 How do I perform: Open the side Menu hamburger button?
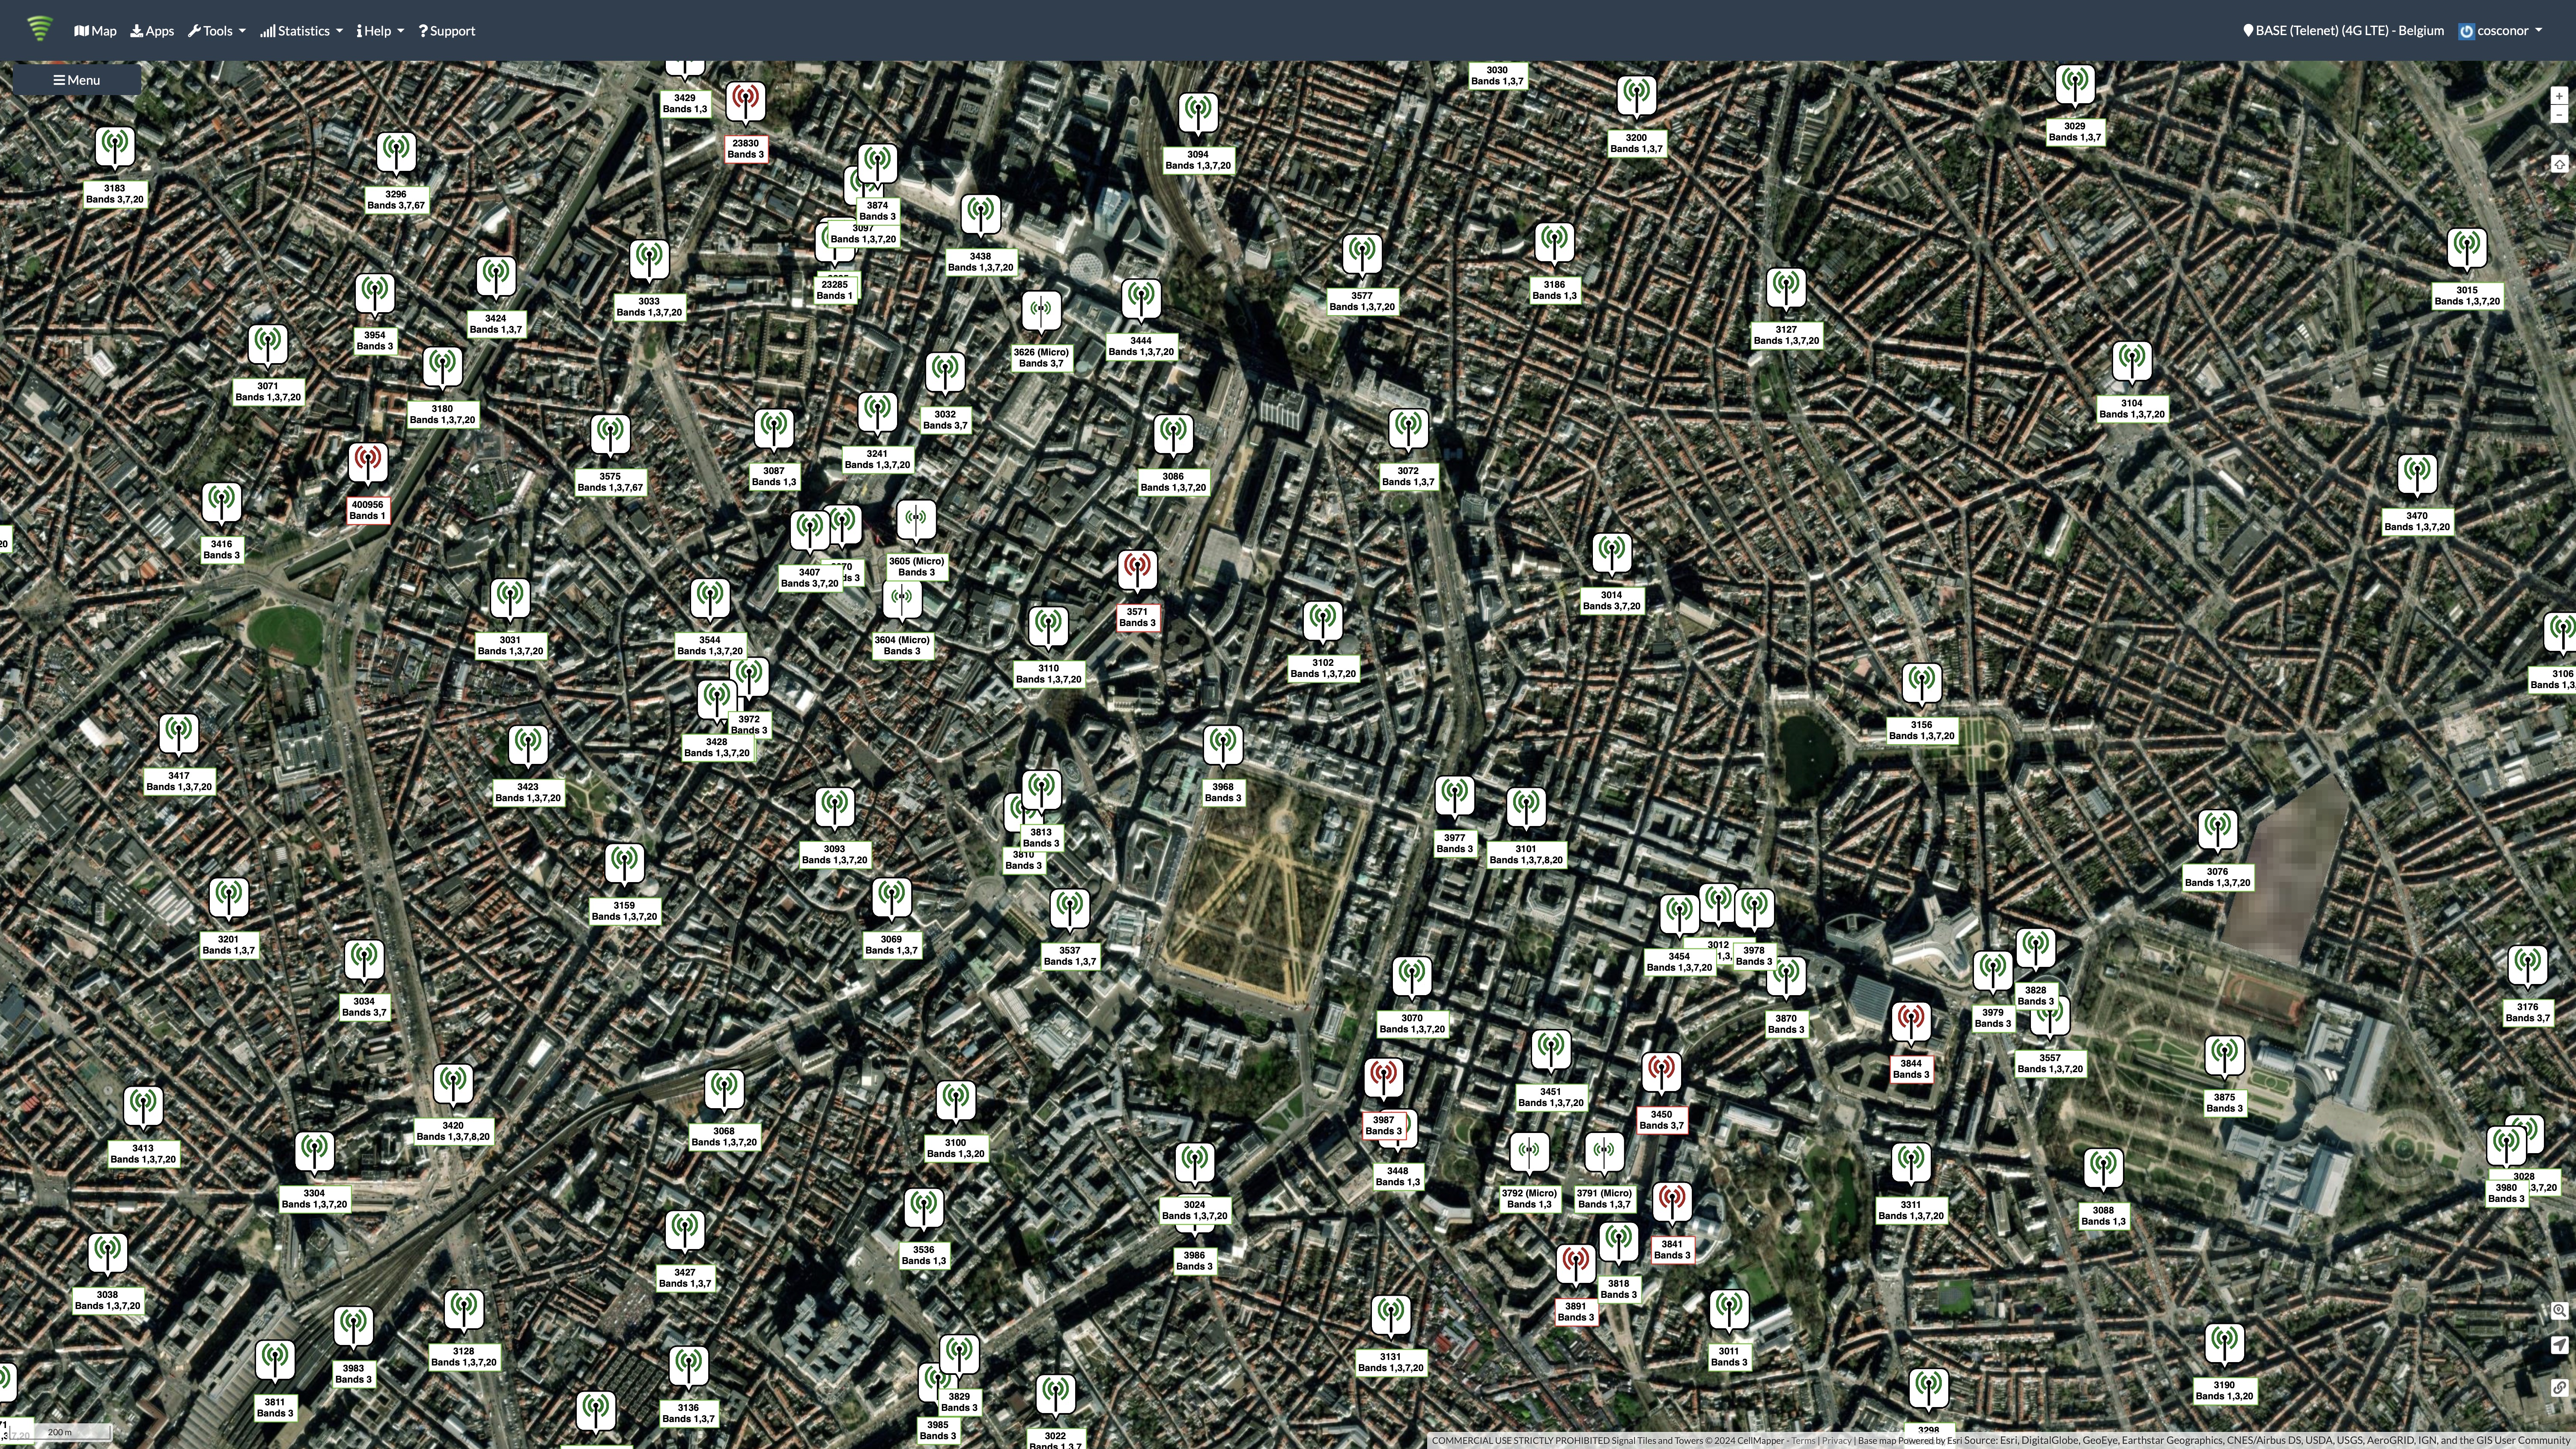[x=77, y=80]
